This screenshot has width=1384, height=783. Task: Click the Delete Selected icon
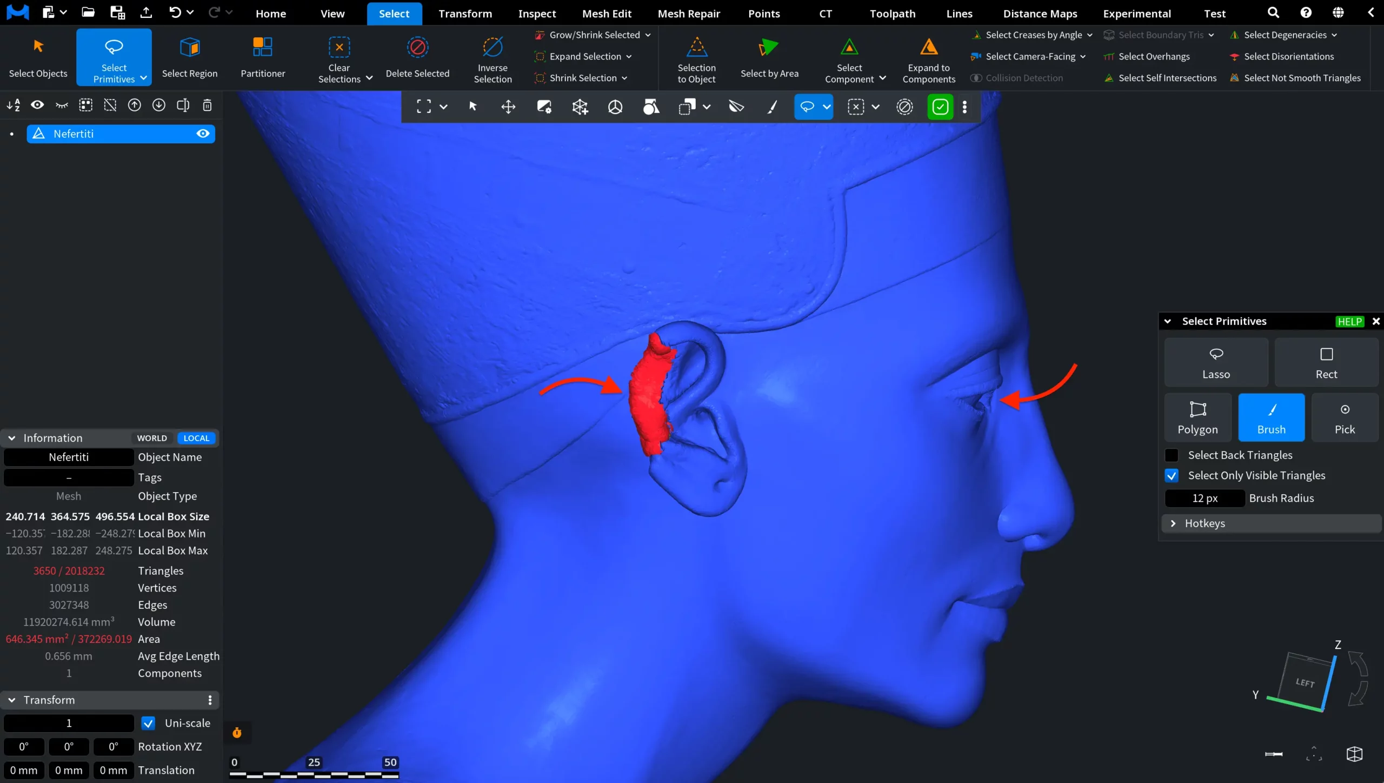417,47
